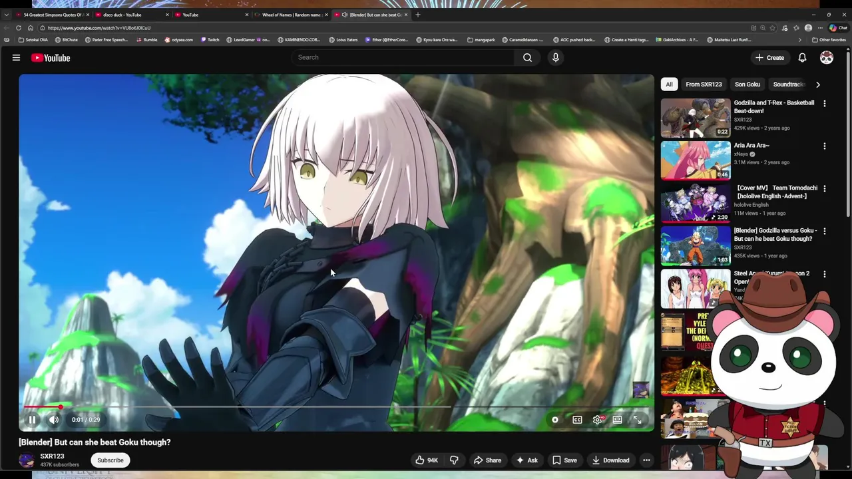
Task: Open options for Steel Angel Kurumi video
Action: coord(824,274)
